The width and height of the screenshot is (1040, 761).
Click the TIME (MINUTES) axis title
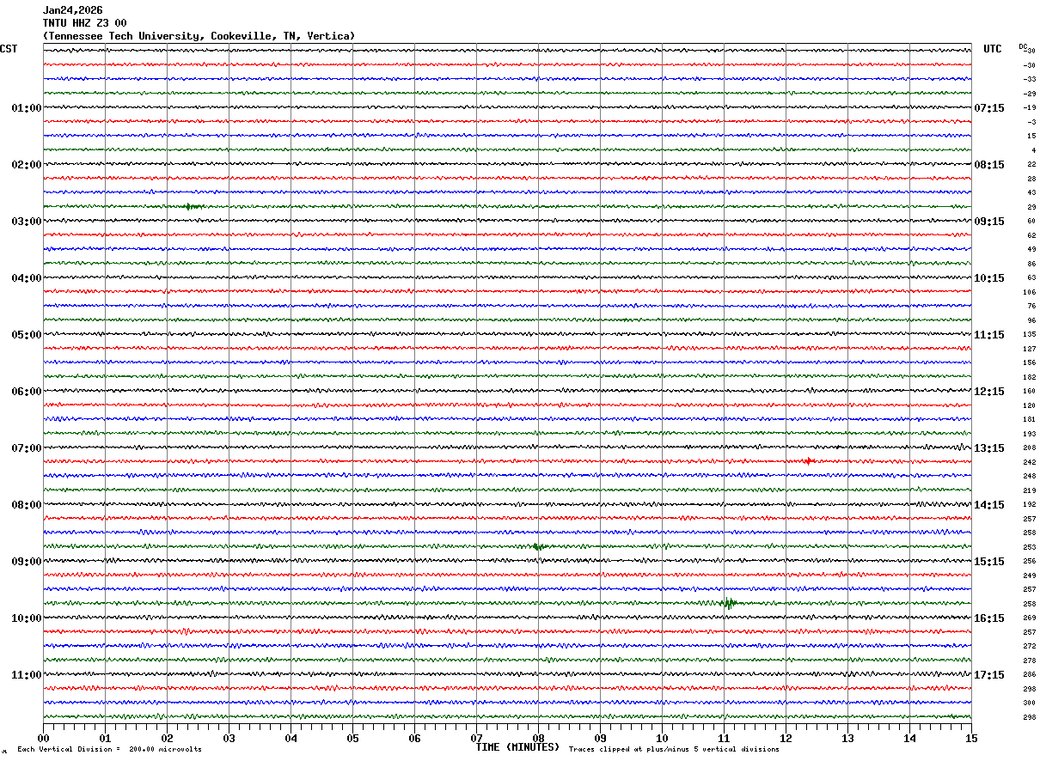click(517, 747)
